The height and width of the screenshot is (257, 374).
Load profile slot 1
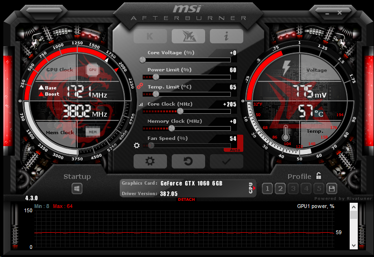point(267,188)
